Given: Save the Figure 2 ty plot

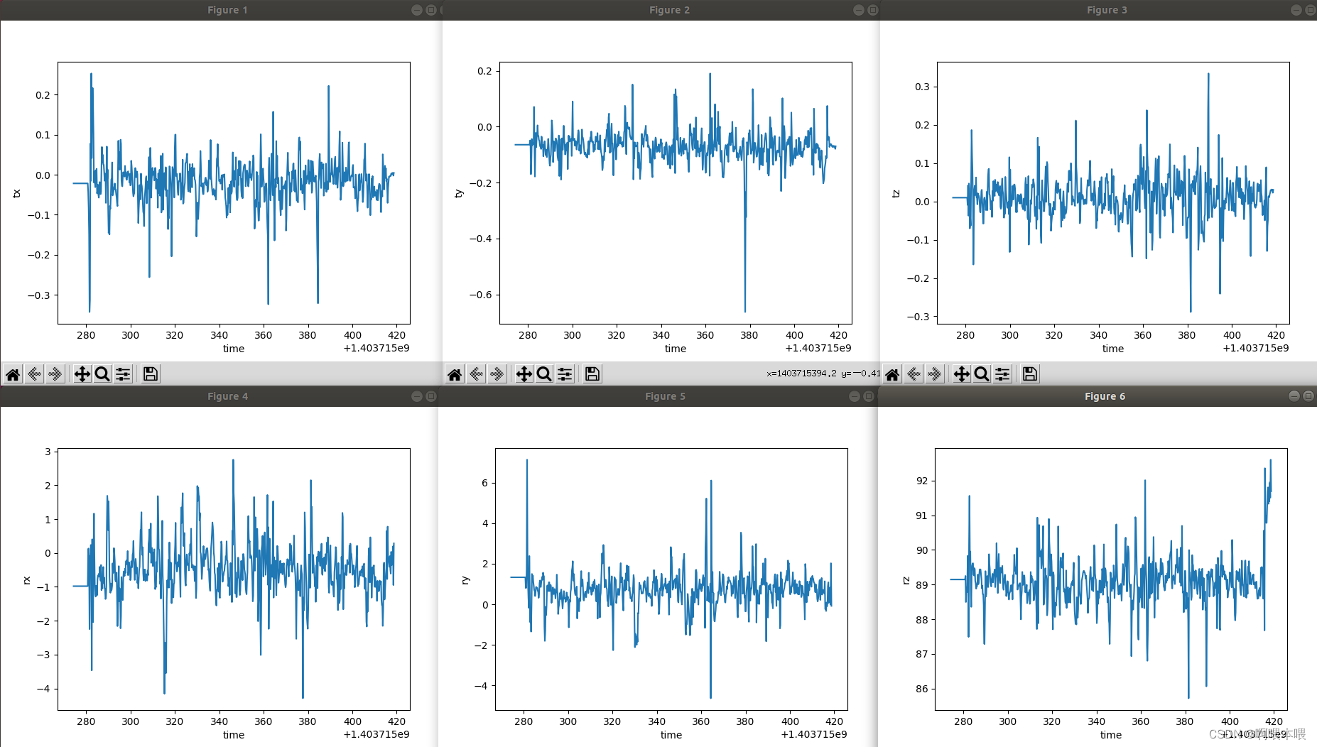Looking at the screenshot, I should [592, 374].
